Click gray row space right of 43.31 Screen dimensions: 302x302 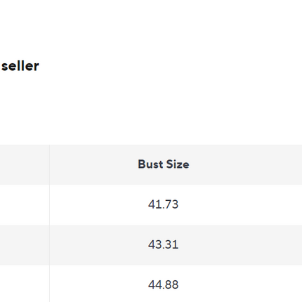click(240, 245)
